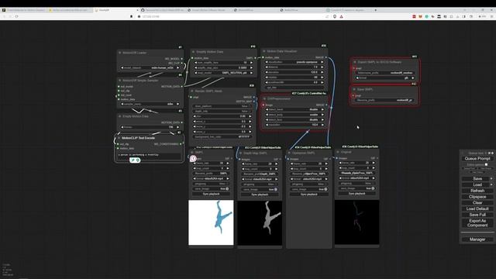Collapse the Depth Map SMPL video node dot
The height and width of the screenshot is (279, 496).
click(x=241, y=153)
